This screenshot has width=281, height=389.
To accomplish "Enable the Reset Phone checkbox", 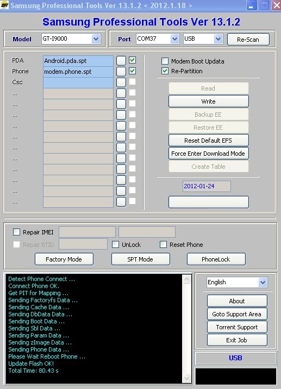I will (163, 245).
